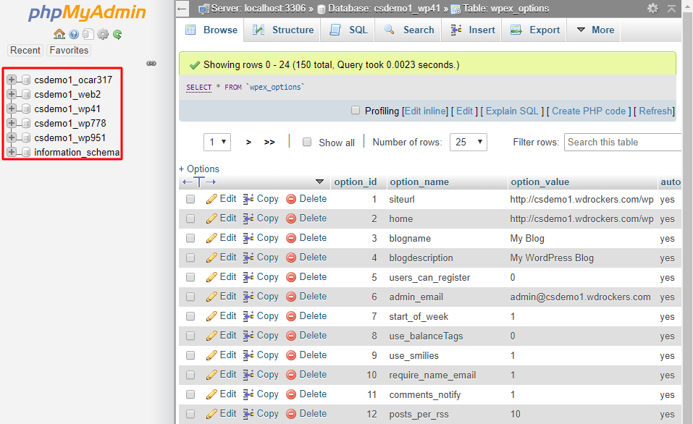Sort by the option_name column header
Viewport: 693px width, 424px height.
pos(419,182)
